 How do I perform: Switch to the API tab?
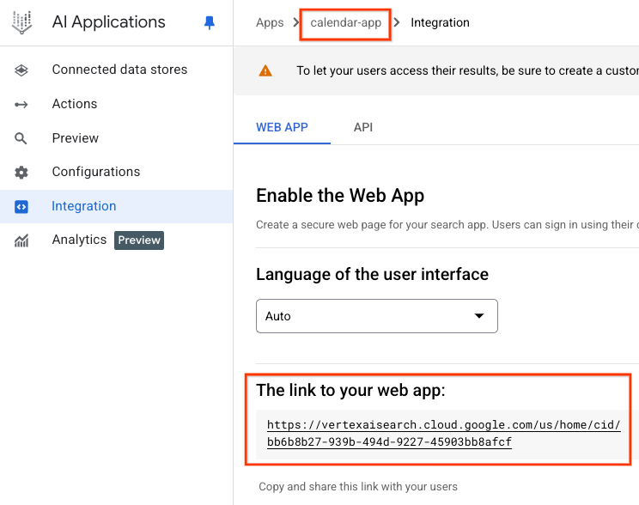[363, 127]
